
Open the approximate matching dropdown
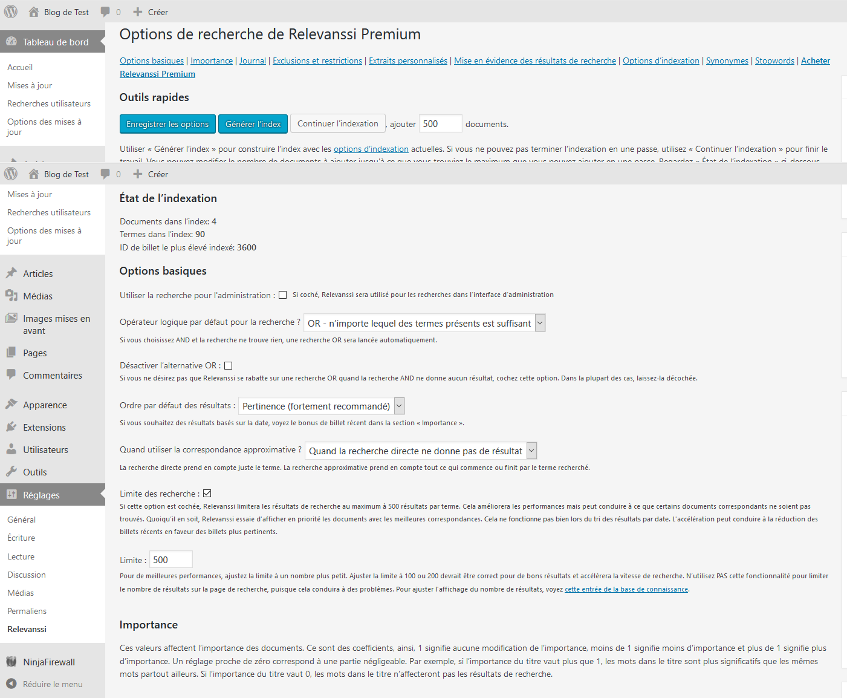pyautogui.click(x=421, y=451)
